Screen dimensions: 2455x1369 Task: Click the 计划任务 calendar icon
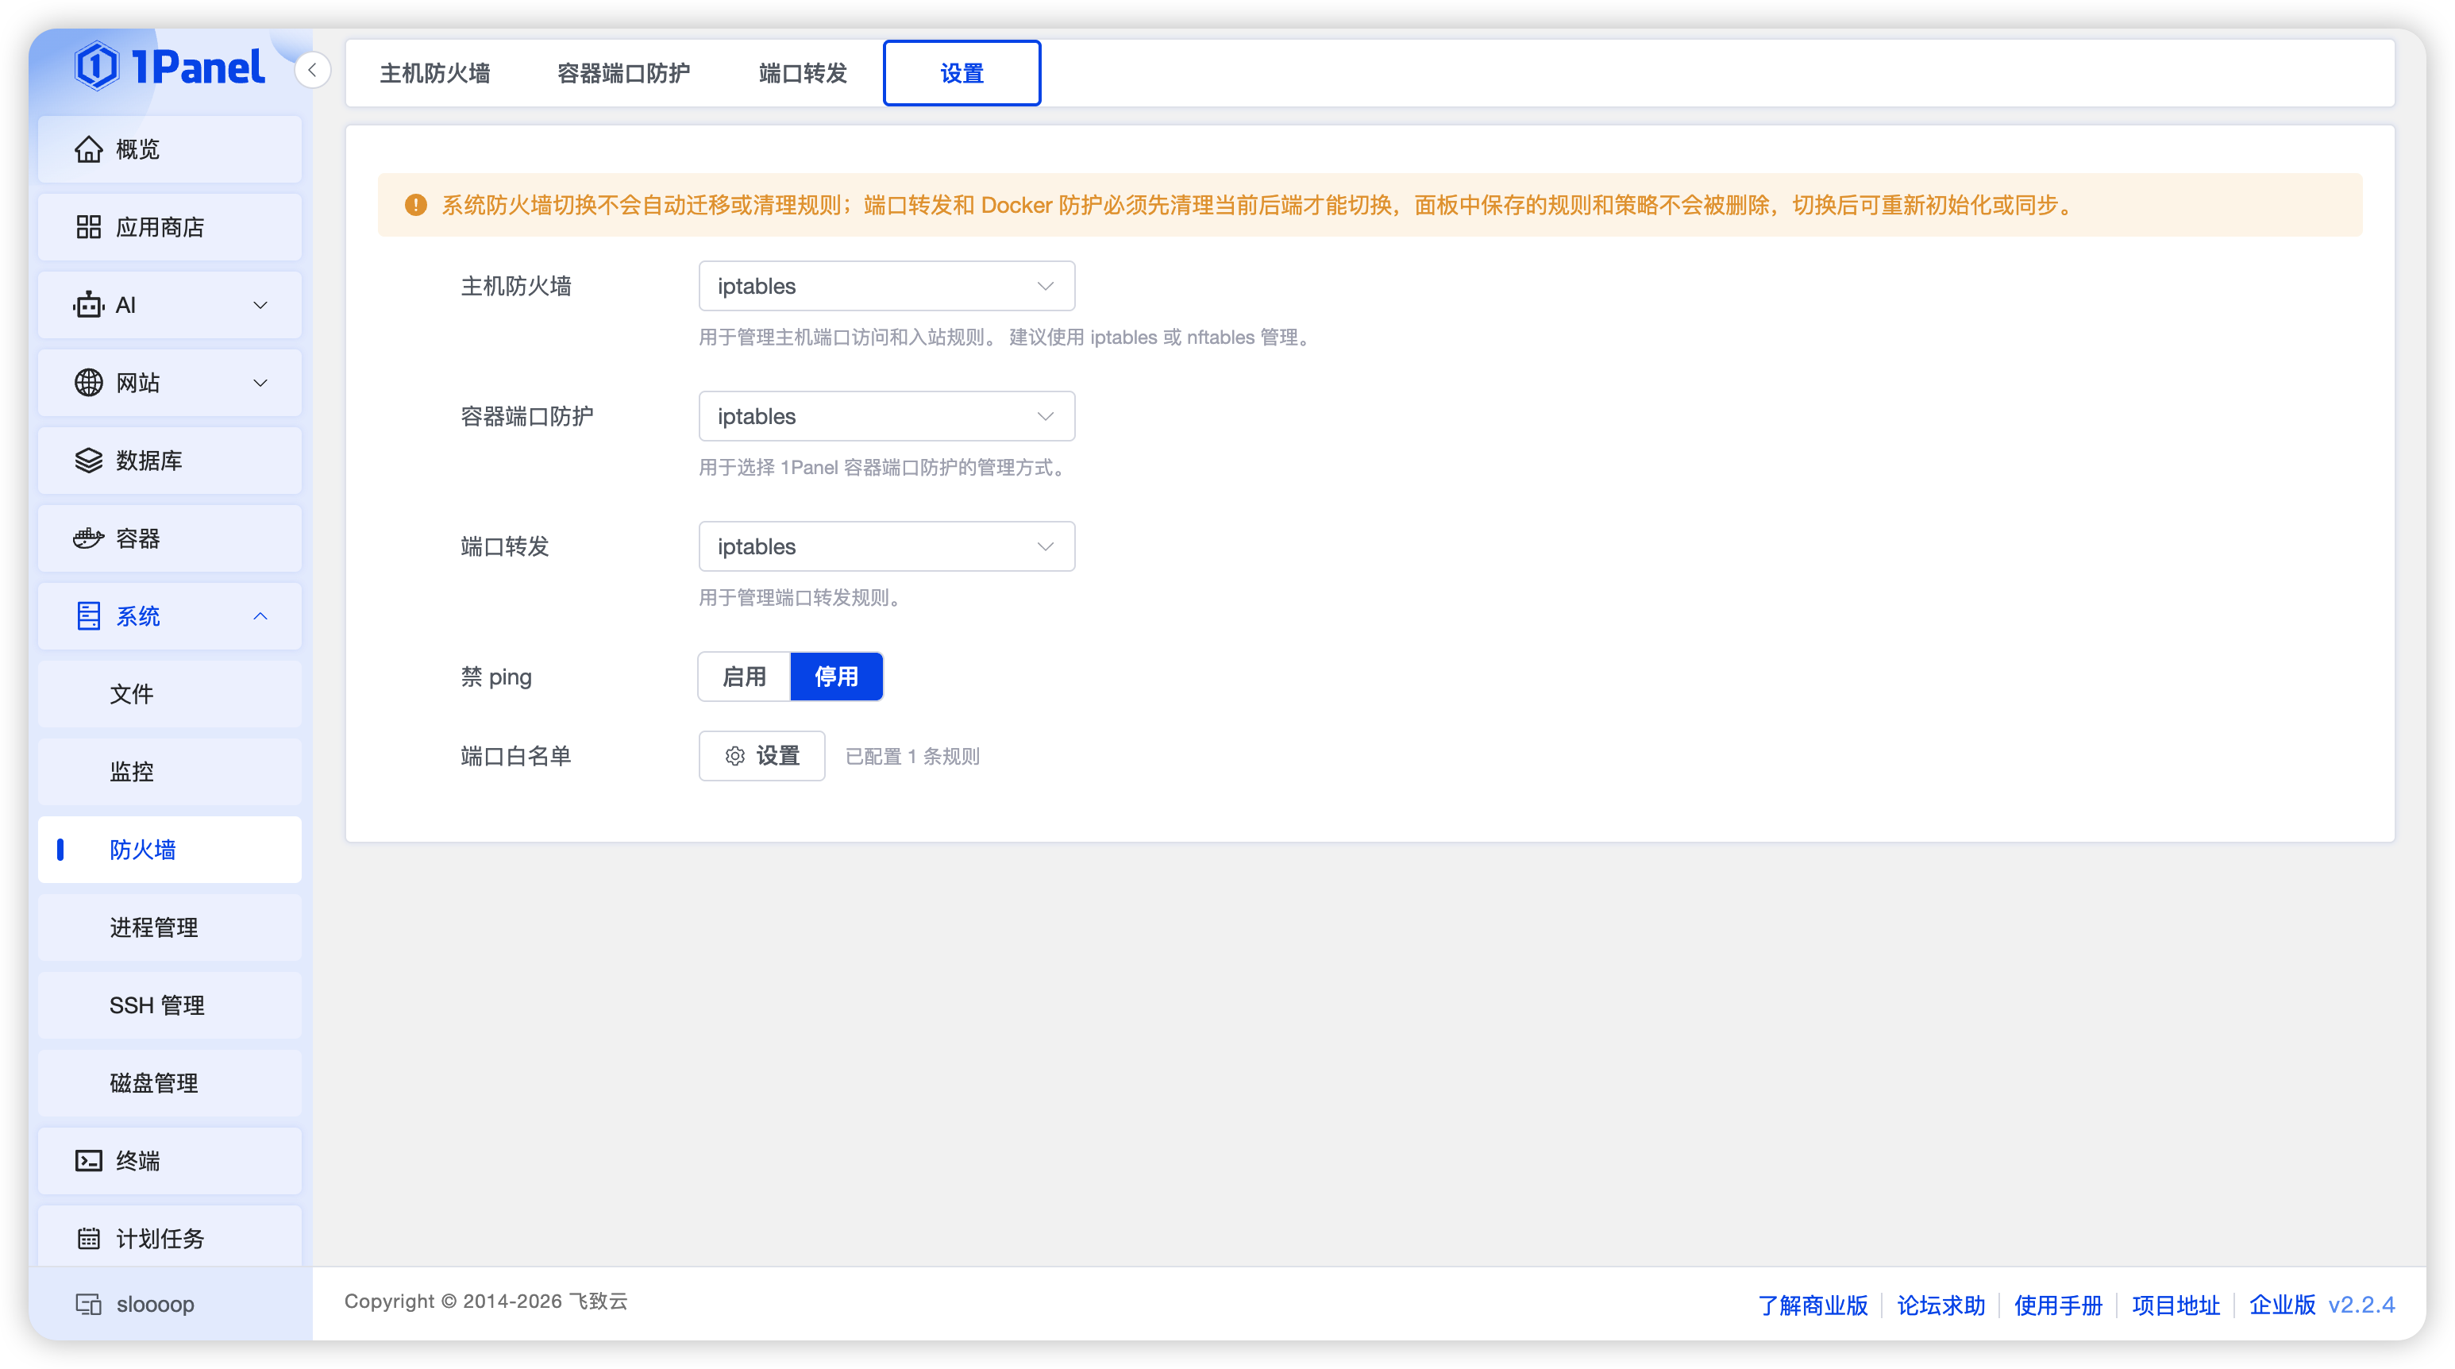[89, 1239]
